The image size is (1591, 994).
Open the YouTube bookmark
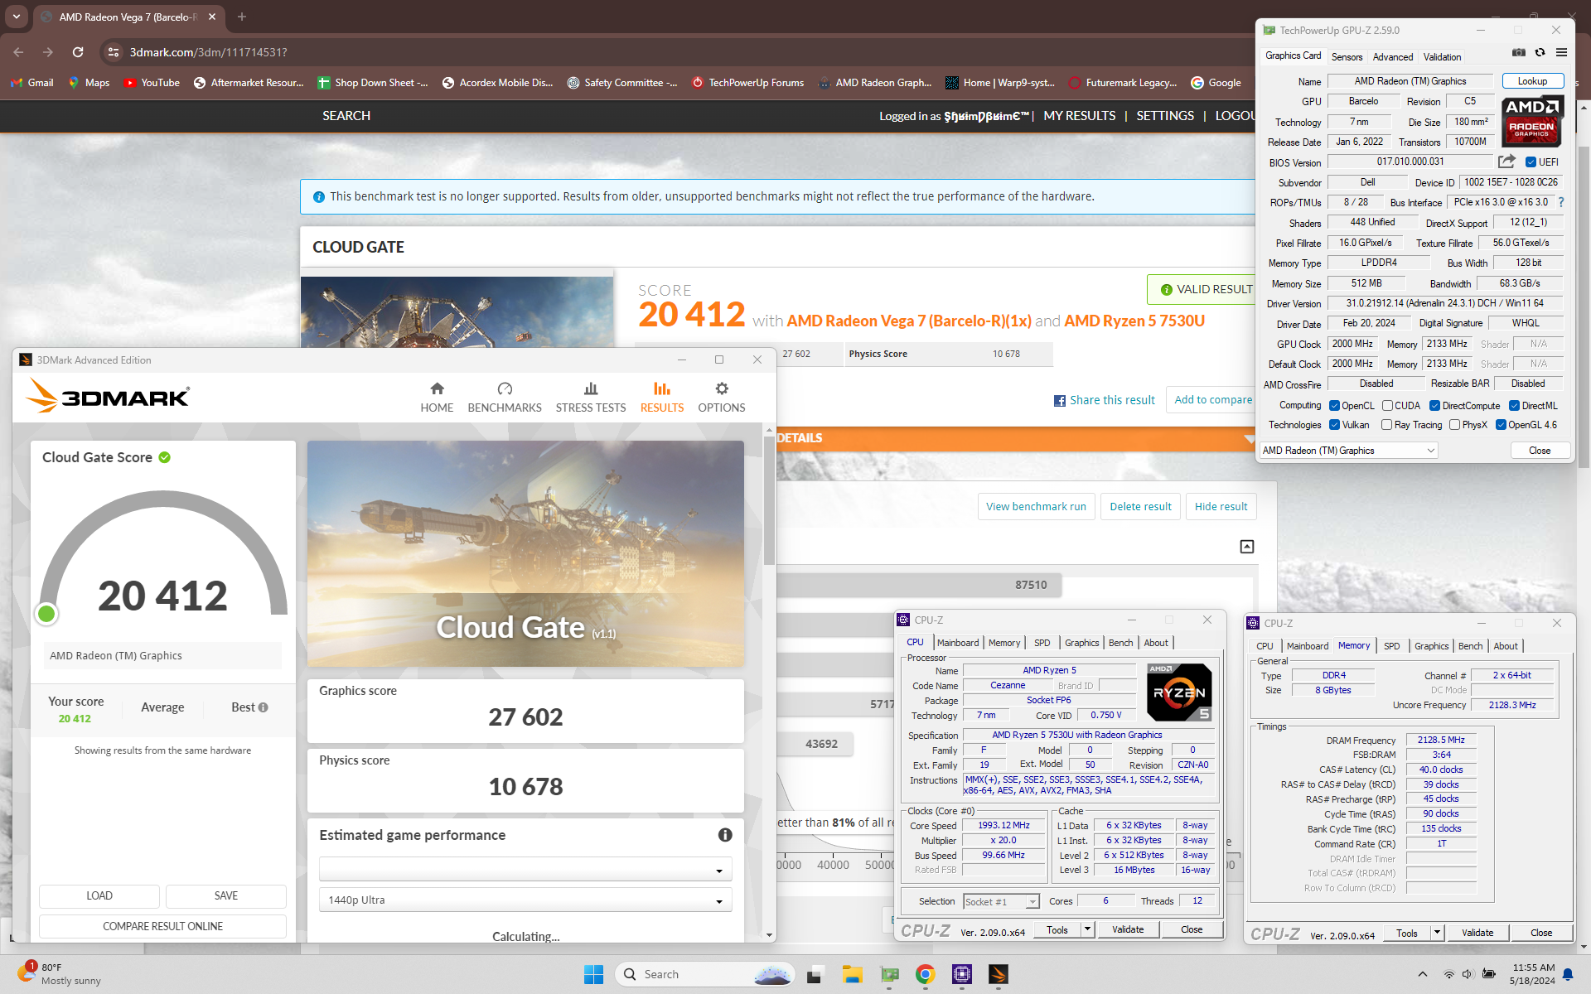152,83
